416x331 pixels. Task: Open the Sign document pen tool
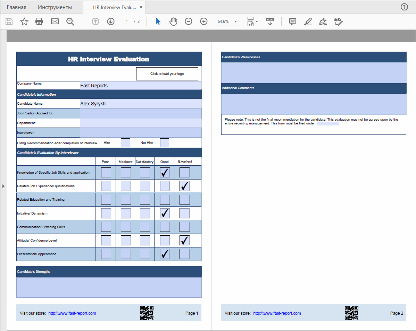coord(323,21)
